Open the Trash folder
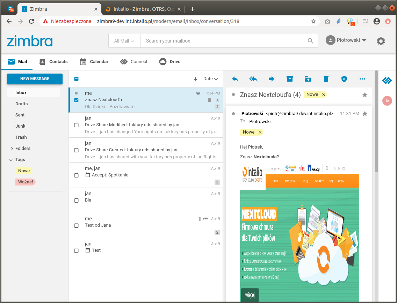The image size is (397, 303). tap(21, 137)
